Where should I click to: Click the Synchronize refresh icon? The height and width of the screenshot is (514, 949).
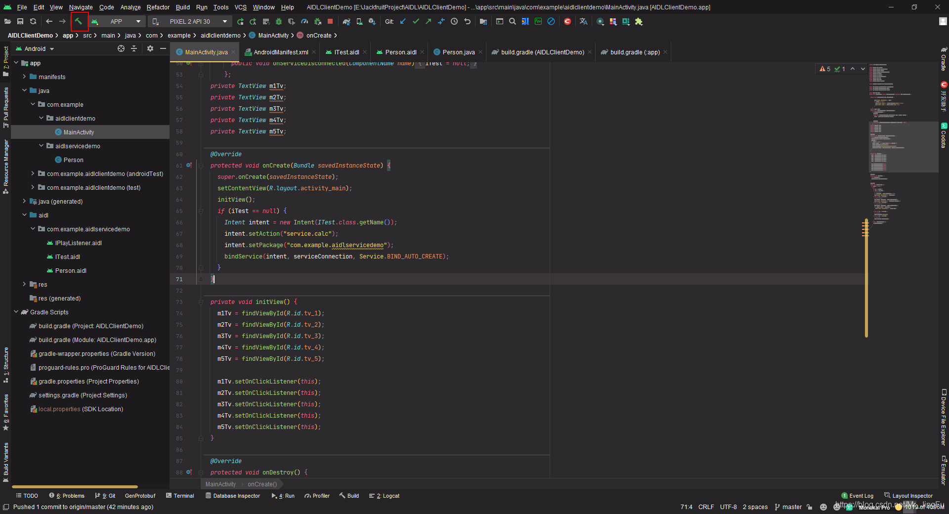pos(33,21)
